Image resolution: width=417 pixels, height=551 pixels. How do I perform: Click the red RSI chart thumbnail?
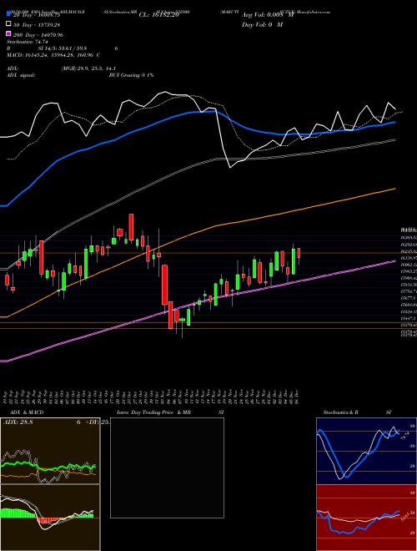point(366,518)
